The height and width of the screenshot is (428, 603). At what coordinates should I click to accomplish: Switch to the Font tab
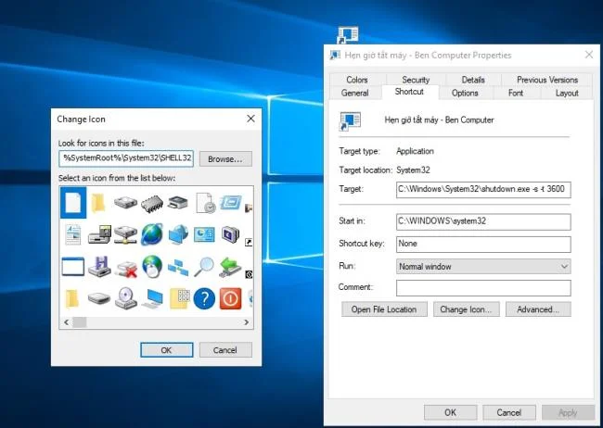pos(516,93)
